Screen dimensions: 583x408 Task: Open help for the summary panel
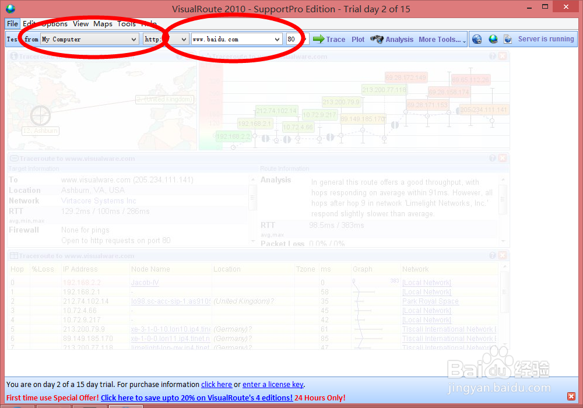coord(493,159)
